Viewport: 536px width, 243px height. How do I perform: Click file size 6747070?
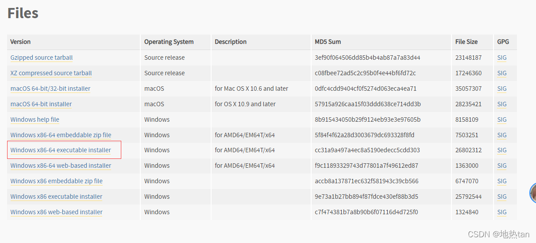(467, 181)
